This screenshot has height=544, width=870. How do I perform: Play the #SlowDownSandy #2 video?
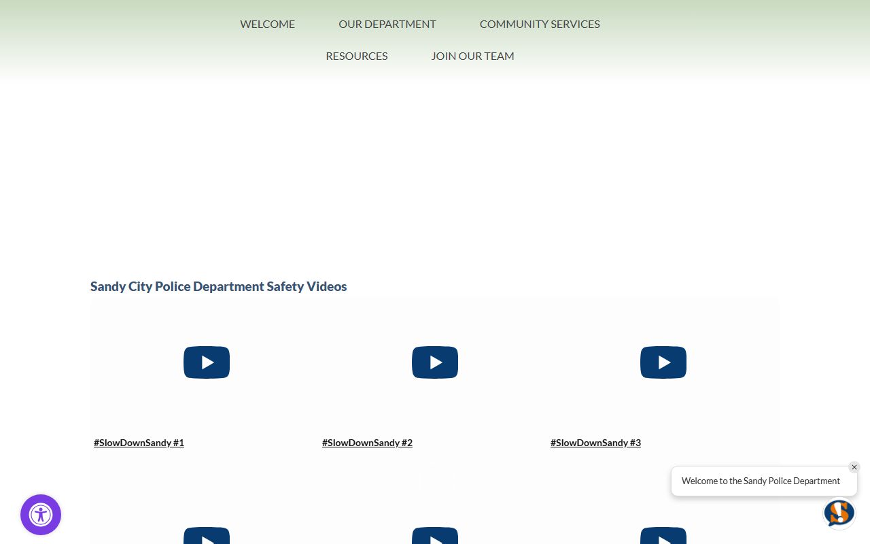click(435, 362)
